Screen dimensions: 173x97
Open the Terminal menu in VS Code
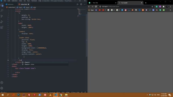(34, 1)
